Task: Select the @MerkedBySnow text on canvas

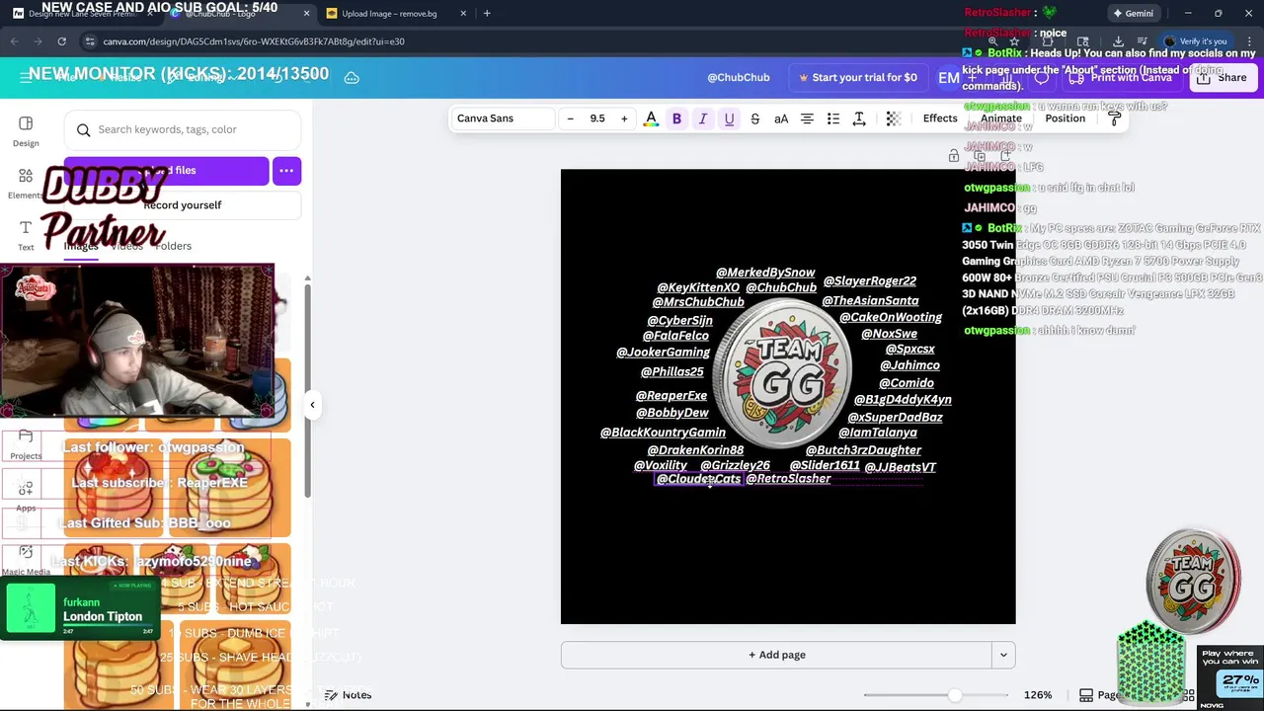Action: click(765, 273)
